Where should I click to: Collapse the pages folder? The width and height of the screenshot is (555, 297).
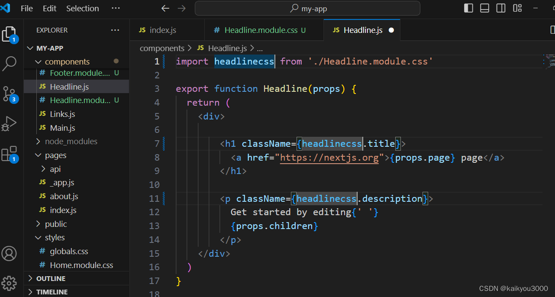pos(76,155)
